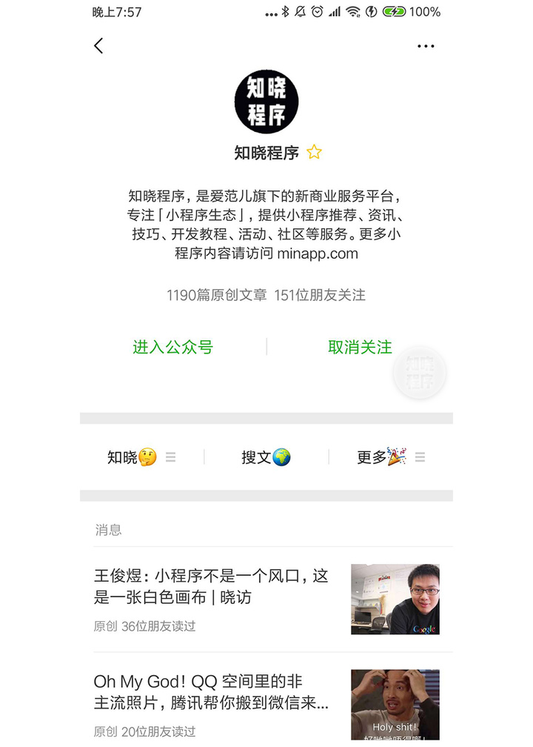Tap the Bluetooth status bar icon

[285, 11]
